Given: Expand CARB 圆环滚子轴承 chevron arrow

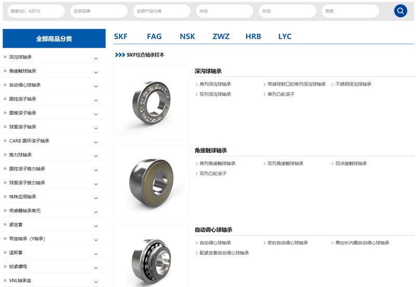Looking at the screenshot, I should [96, 142].
